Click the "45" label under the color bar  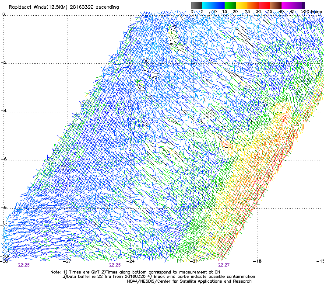coord(292,12)
